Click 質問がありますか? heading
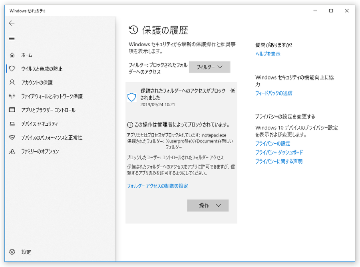Viewport: 360px width, 267px height. [274, 45]
